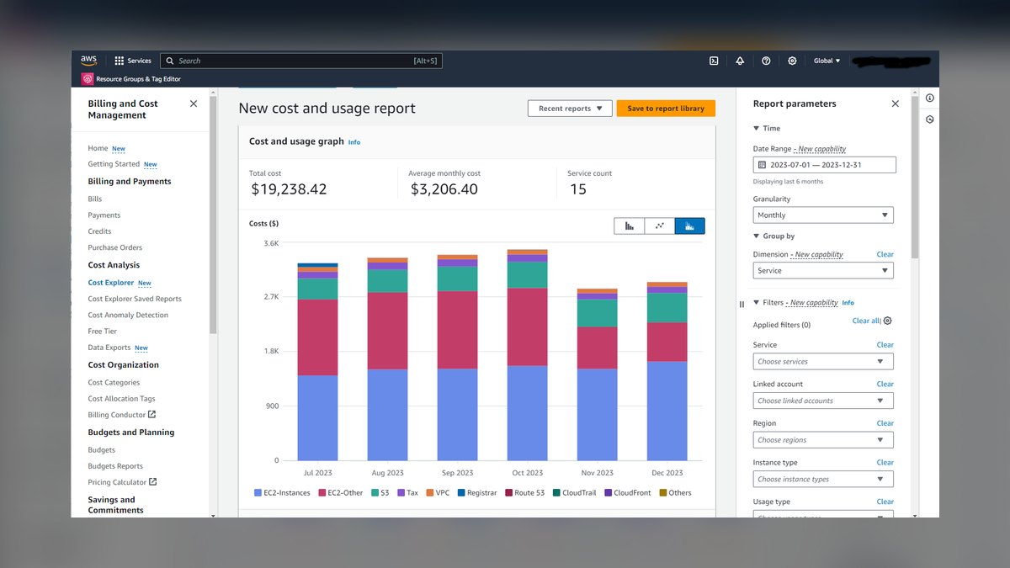The height and width of the screenshot is (568, 1010).
Task: Open Budgets Reports in sidebar
Action: pos(115,466)
